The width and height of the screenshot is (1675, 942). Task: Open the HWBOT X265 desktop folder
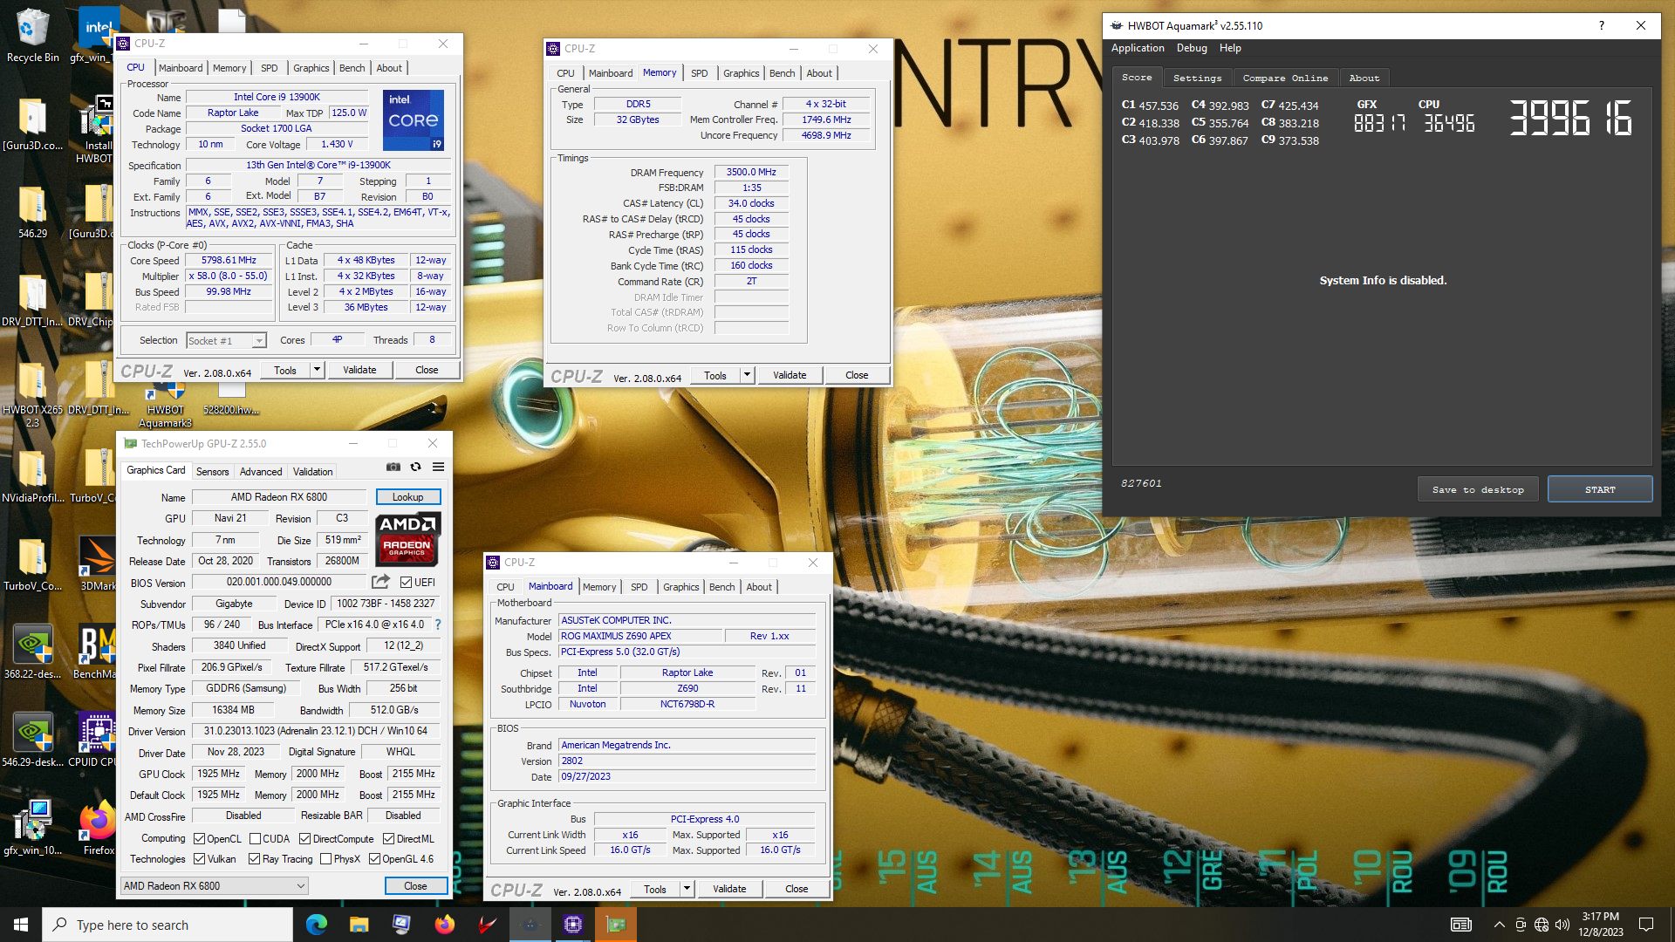click(32, 394)
